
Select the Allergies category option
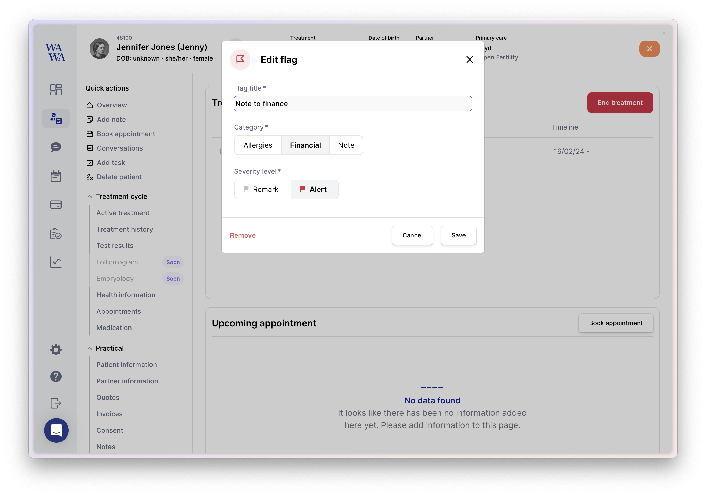[x=258, y=145]
